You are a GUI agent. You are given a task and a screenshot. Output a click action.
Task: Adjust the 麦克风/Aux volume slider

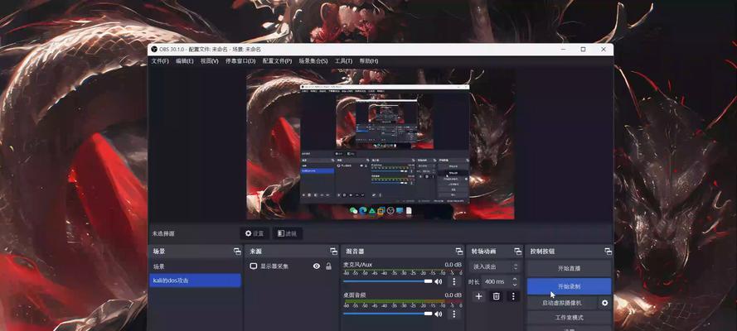[387, 281]
